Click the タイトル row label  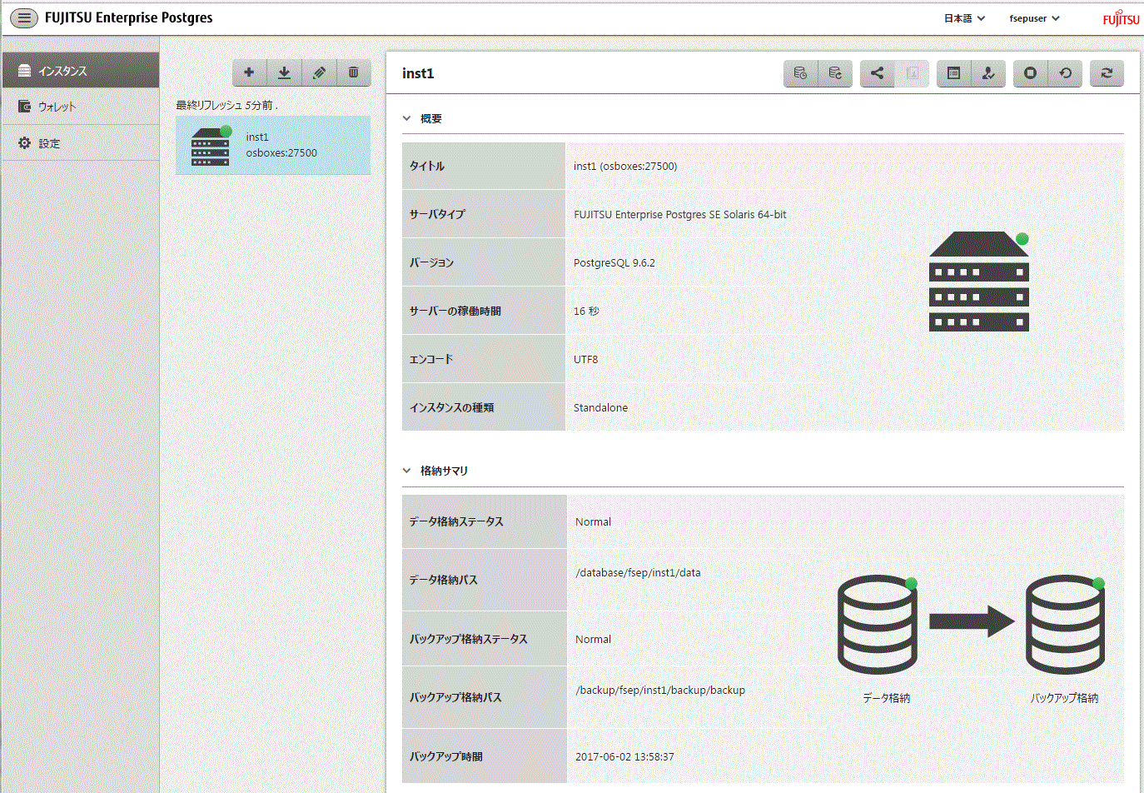coord(427,166)
